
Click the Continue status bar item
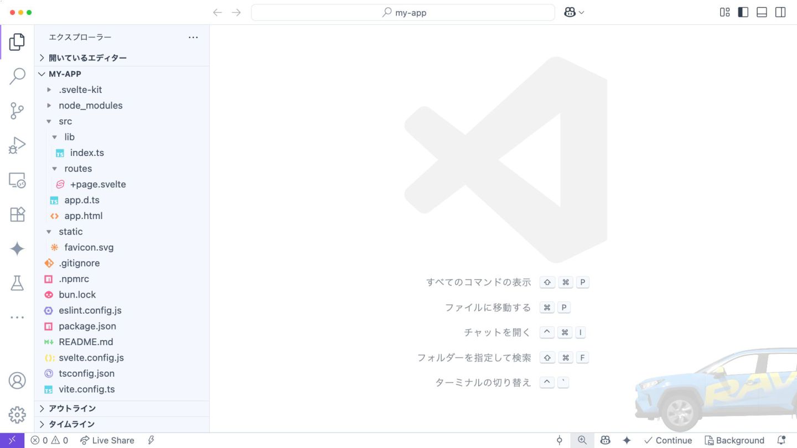click(668, 440)
